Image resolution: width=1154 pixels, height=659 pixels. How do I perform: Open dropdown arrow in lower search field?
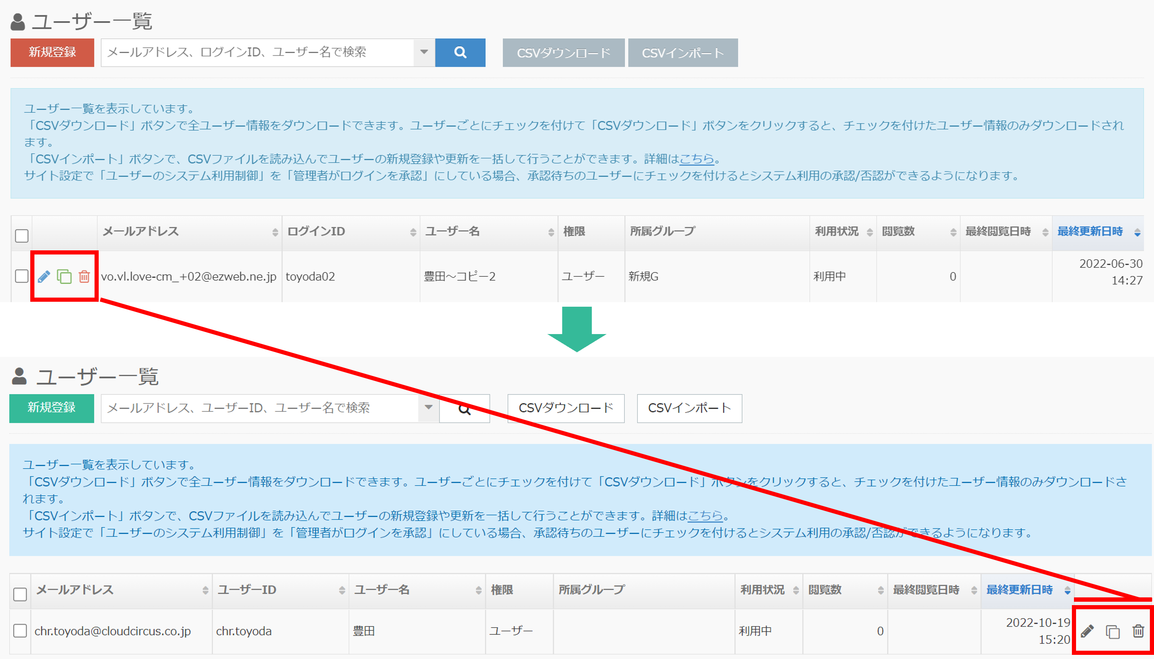pos(428,408)
